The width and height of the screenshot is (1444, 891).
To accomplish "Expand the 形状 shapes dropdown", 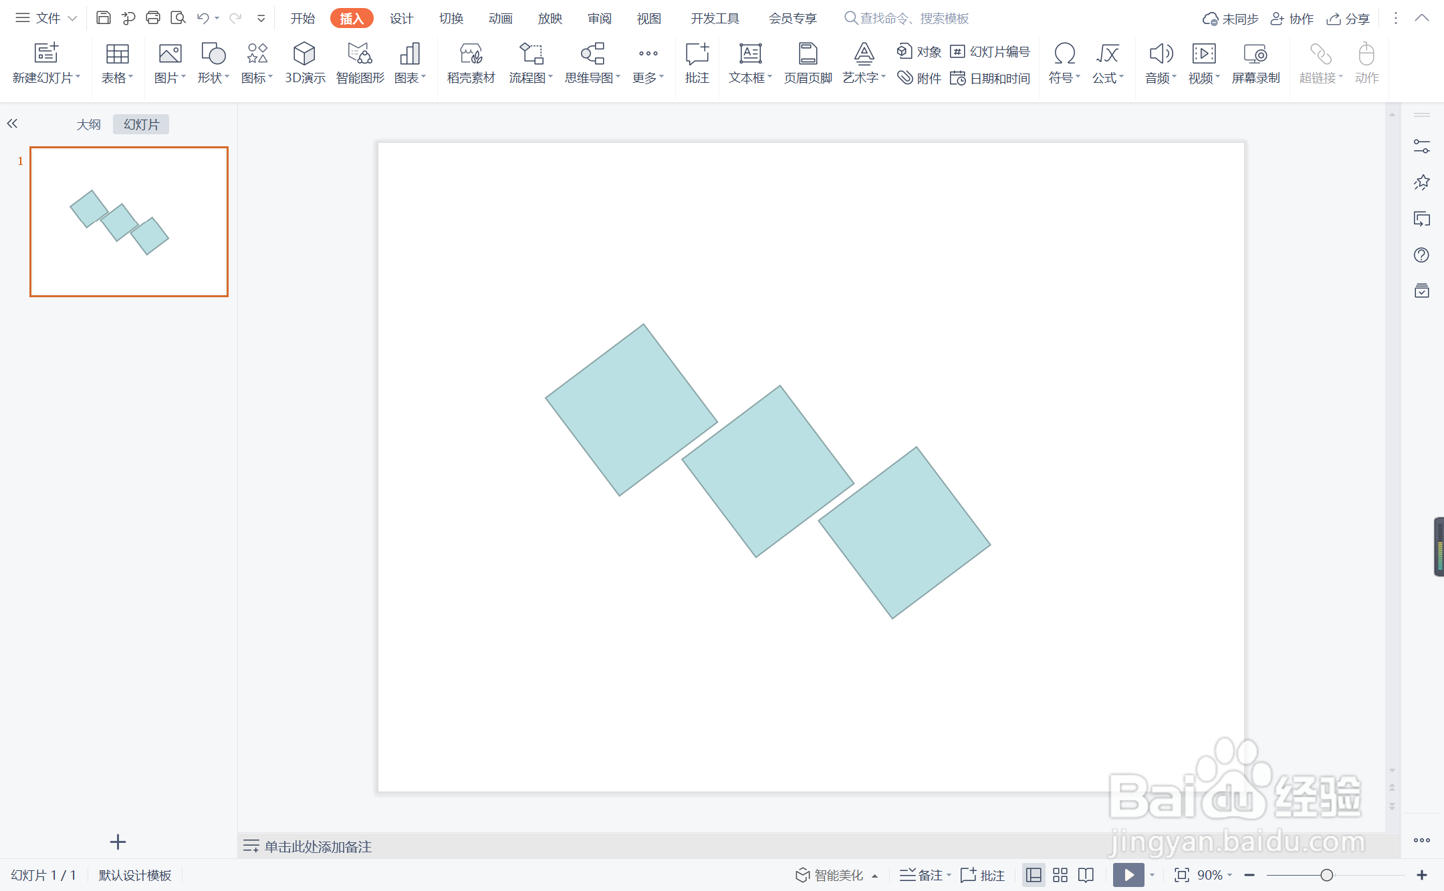I will 213,78.
